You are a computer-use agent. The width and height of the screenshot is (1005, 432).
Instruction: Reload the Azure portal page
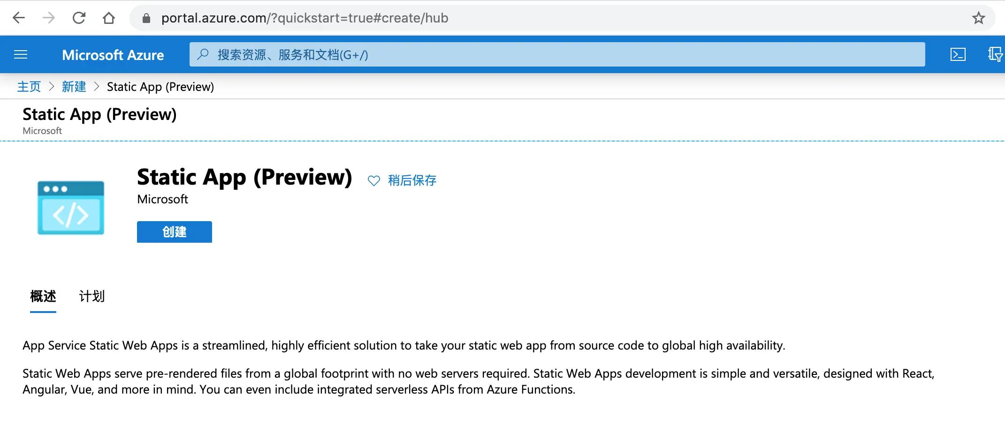coord(79,18)
